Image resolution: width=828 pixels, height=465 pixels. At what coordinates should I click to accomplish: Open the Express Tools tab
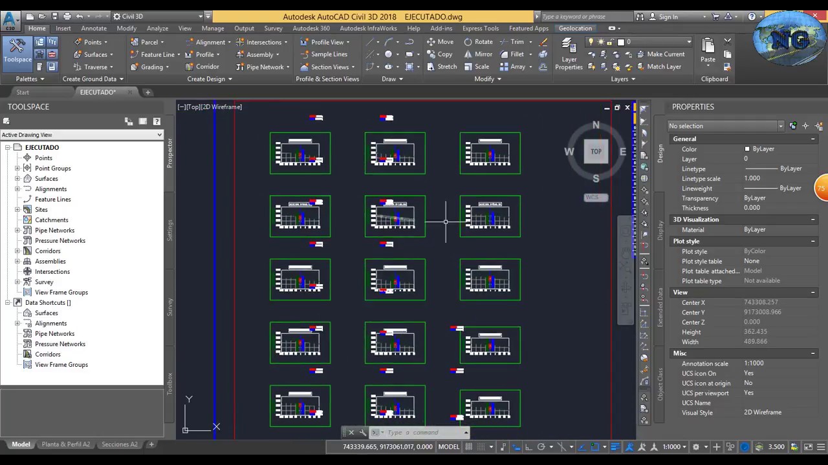481,28
